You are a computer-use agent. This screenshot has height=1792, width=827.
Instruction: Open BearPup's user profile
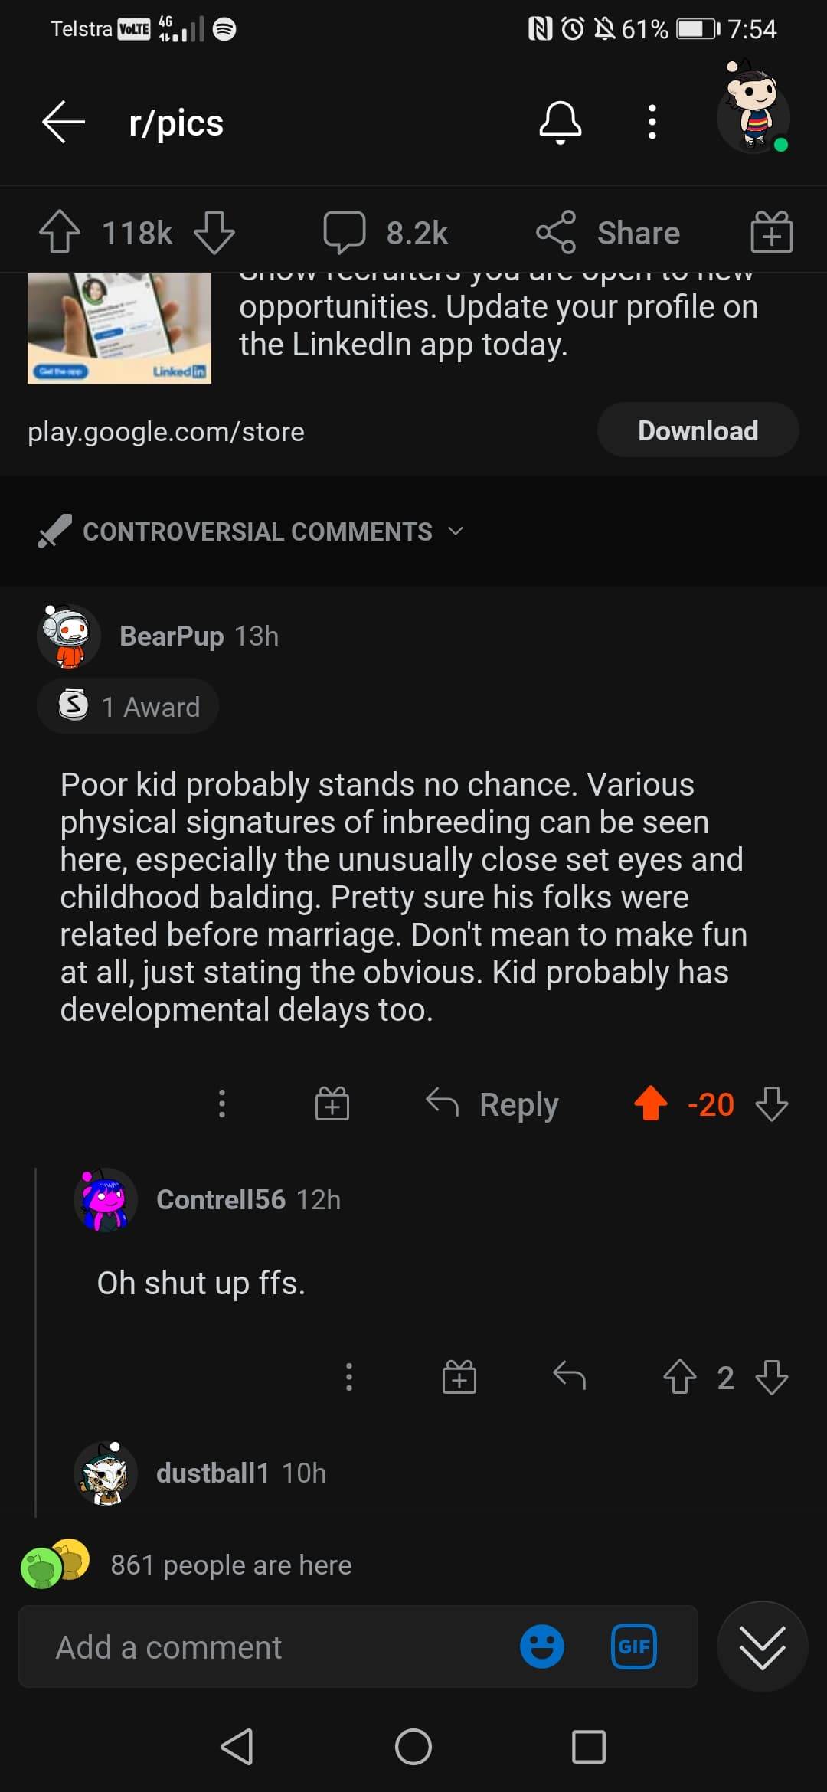point(171,636)
